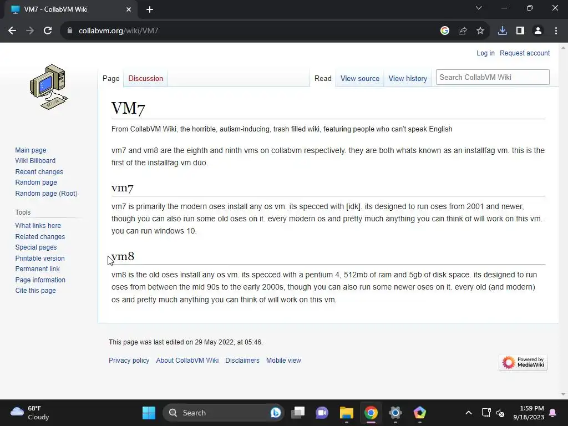Image resolution: width=568 pixels, height=426 pixels.
Task: Select the Read tab
Action: click(x=323, y=79)
